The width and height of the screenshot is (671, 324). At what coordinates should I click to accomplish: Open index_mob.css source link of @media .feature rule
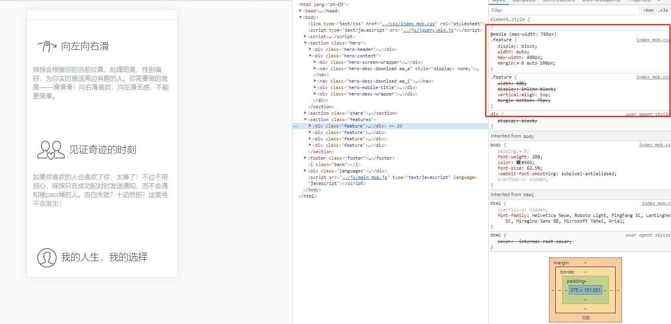tap(653, 40)
